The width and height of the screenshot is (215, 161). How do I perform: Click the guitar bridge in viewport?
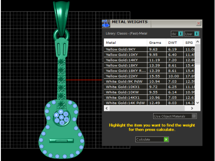61,140
